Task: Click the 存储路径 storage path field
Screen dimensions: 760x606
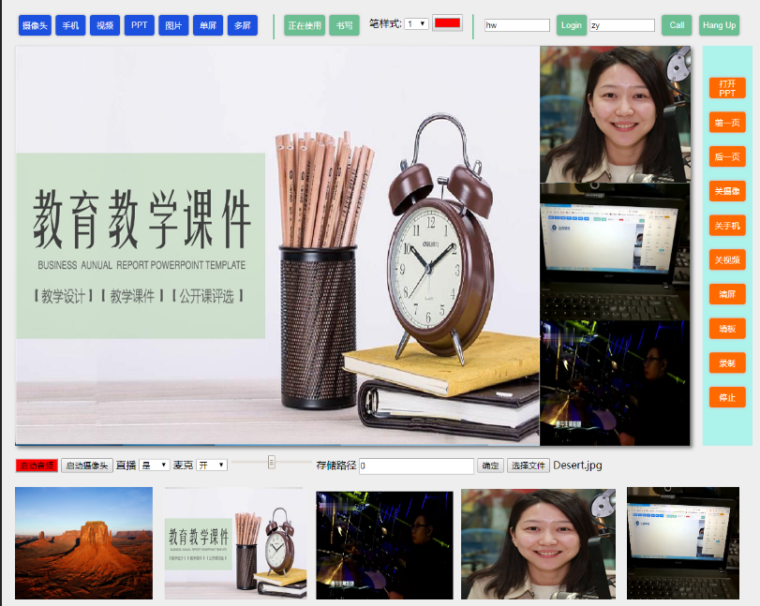Action: pos(416,466)
